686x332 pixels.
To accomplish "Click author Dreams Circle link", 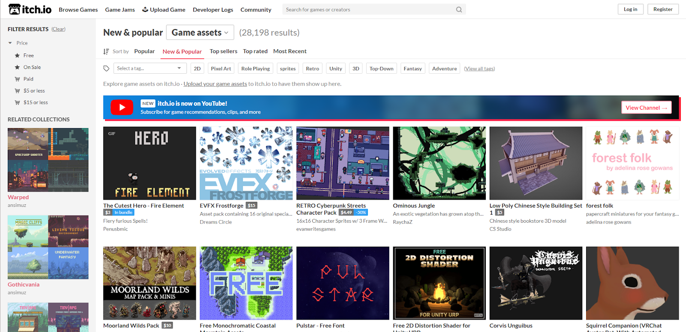I will (216, 222).
